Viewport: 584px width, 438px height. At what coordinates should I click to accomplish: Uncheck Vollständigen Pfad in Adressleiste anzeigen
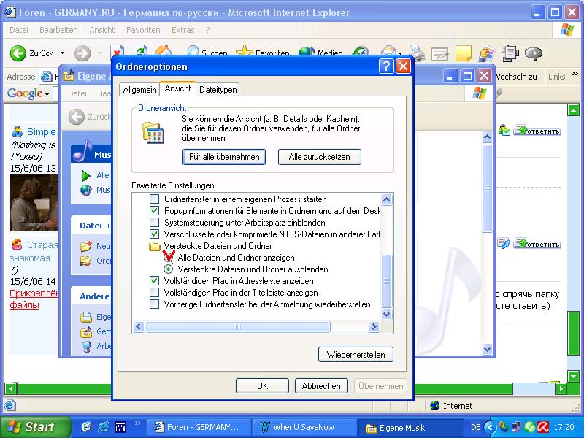tap(154, 281)
